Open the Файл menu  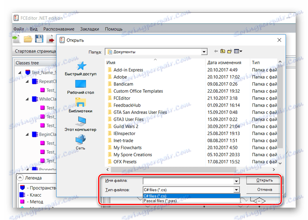(x=18, y=29)
